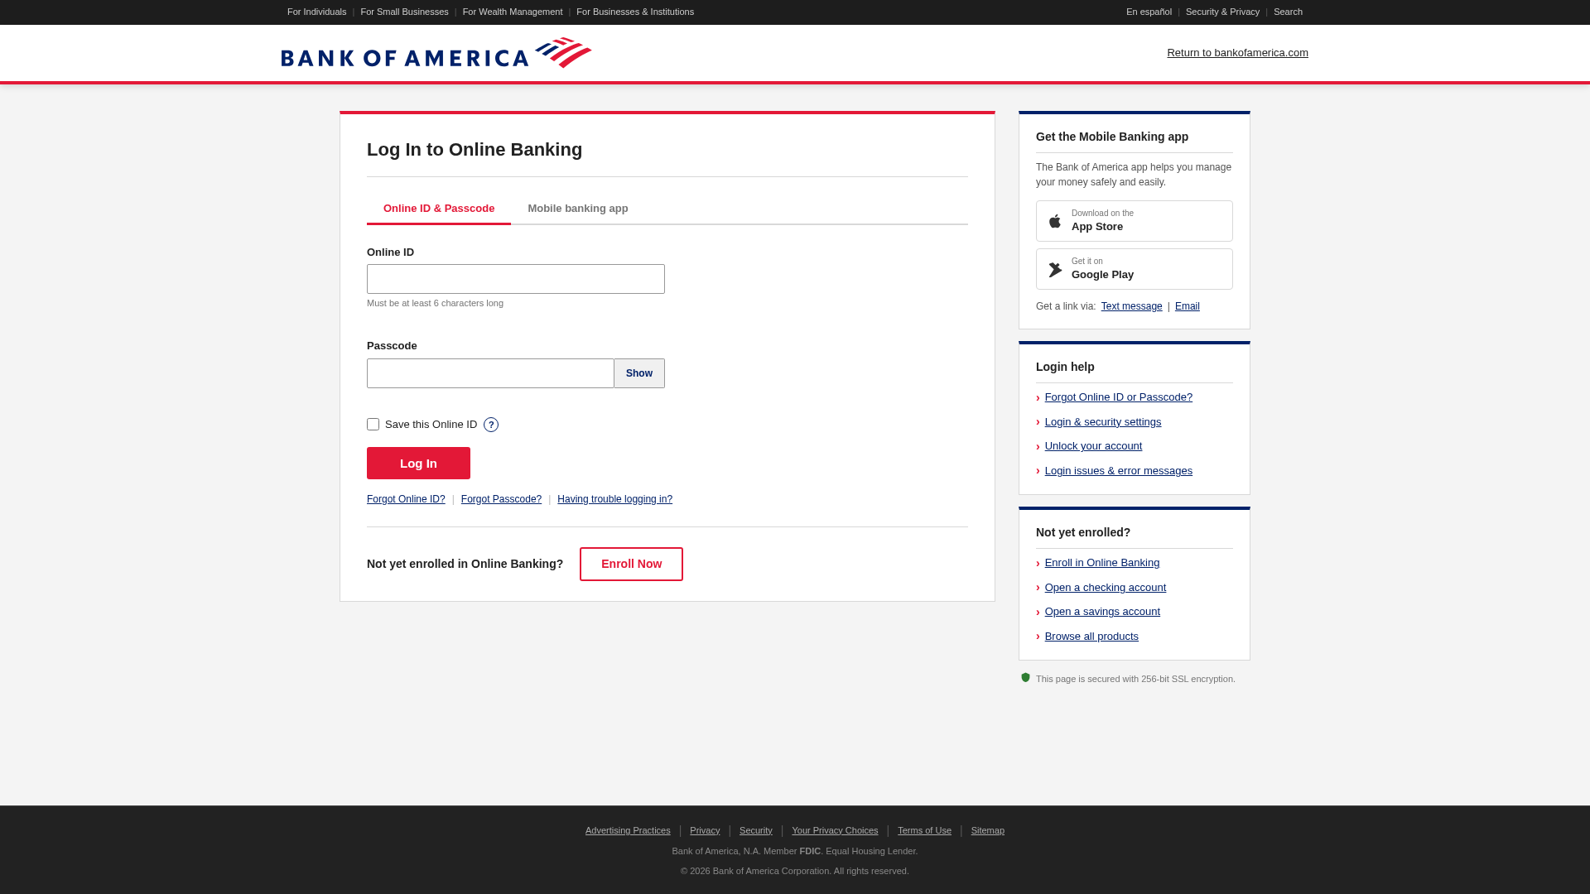
Task: Click the 'Login help' heading
Action: 1065,368
